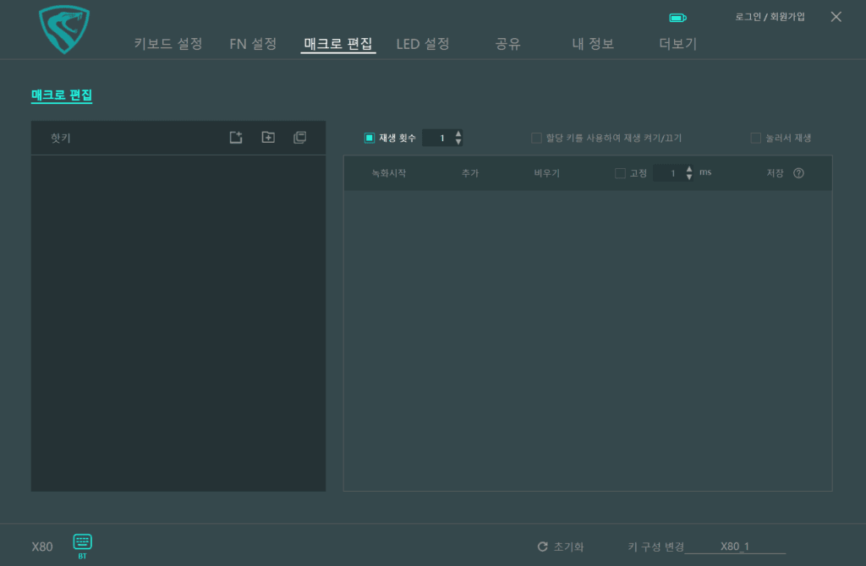Screen dimensions: 866x566
Task: Click the 로그인 / 회원가입 link
Action: pyautogui.click(x=770, y=17)
